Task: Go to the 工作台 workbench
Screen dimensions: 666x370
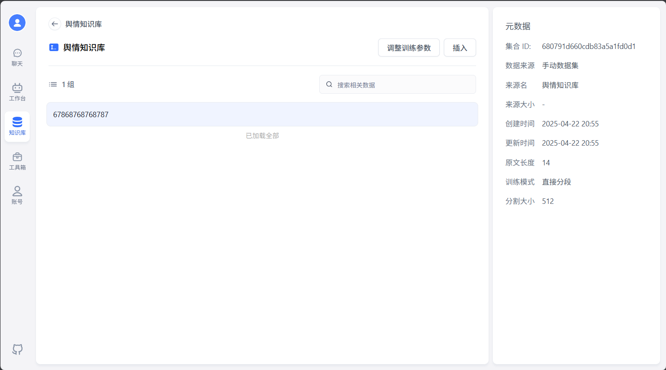Action: [x=17, y=92]
